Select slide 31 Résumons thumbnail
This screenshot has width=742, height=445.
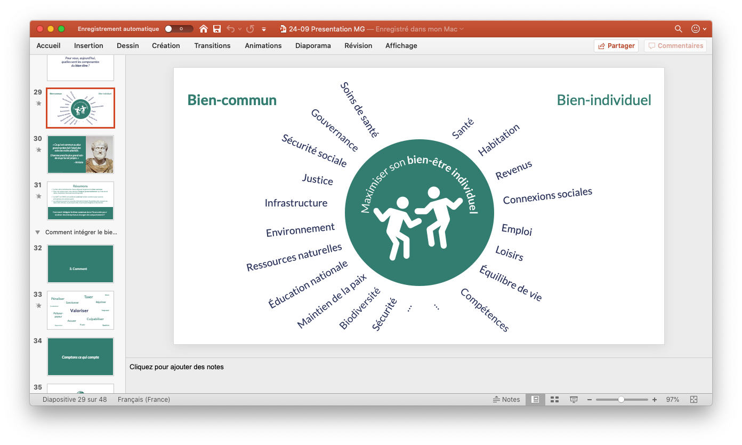(80, 201)
